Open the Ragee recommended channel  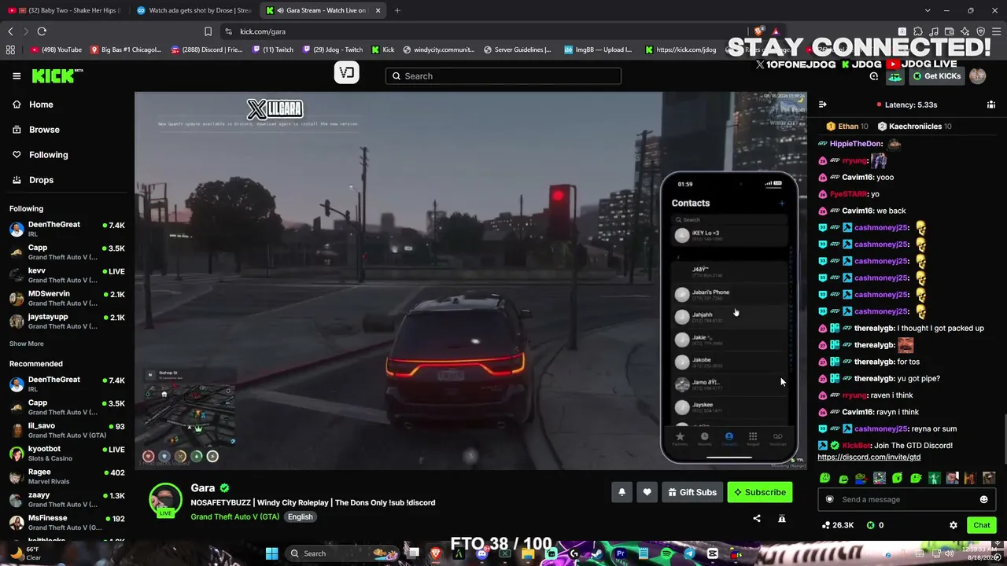(67, 476)
